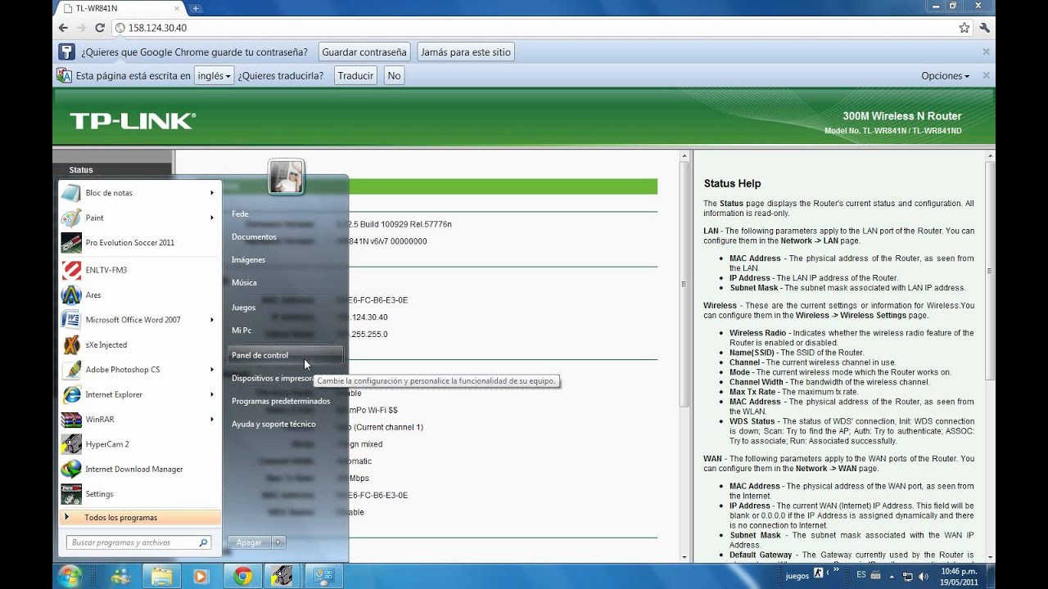Screen dimensions: 1048x589
Task: Open Chrome wrench settings menu
Action: pos(984,28)
